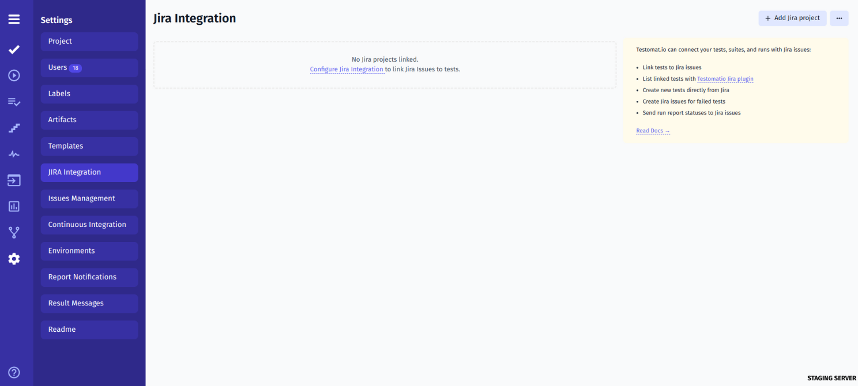Open Analytics via the bar chart icon
Image resolution: width=858 pixels, height=386 pixels.
point(14,206)
